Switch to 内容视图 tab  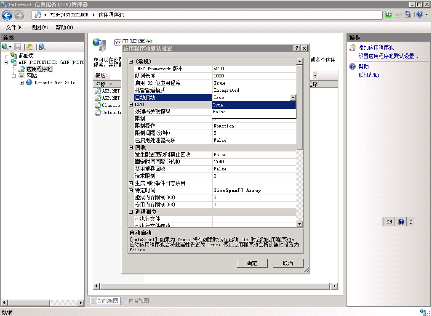[x=136, y=301]
